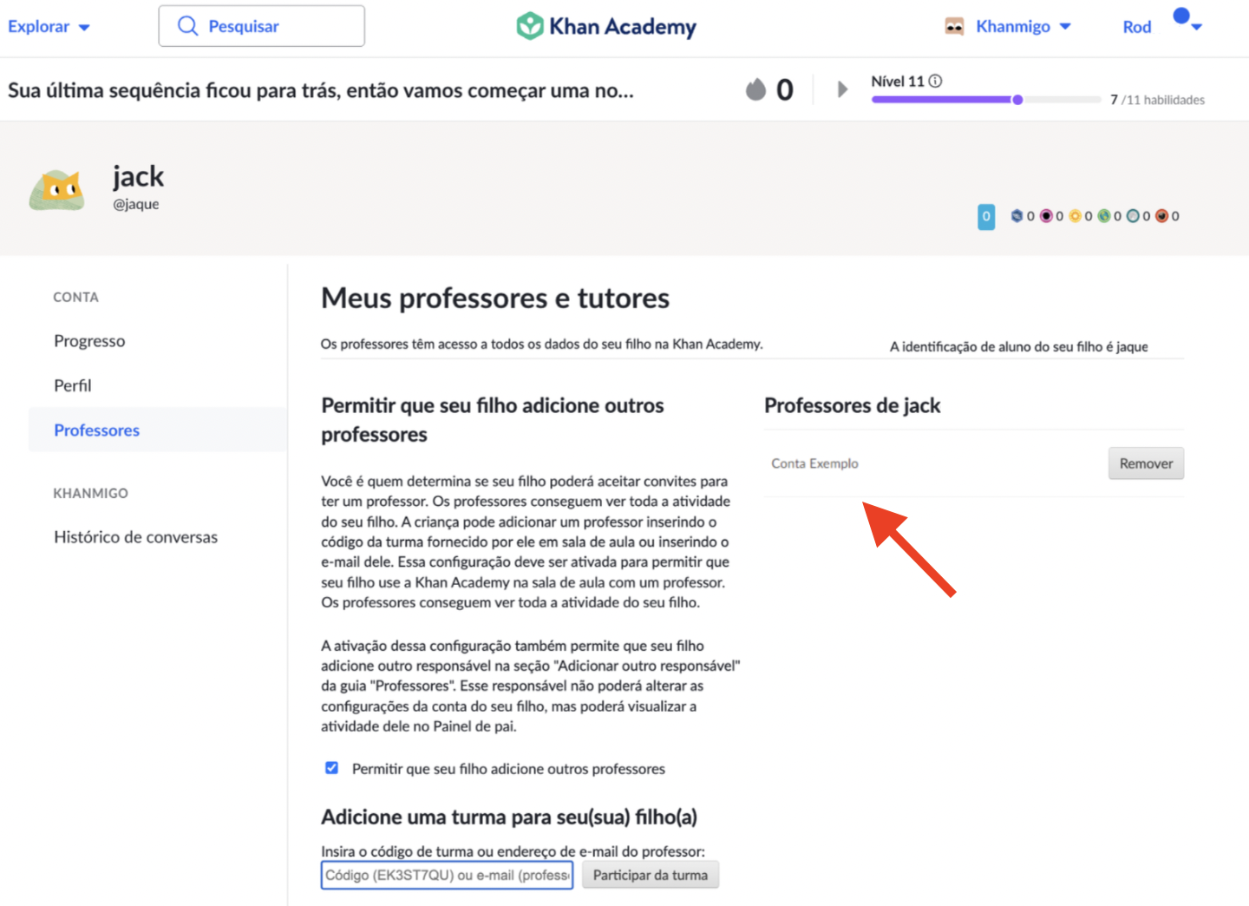
Task: Click the Rod user name link
Action: pyautogui.click(x=1137, y=27)
